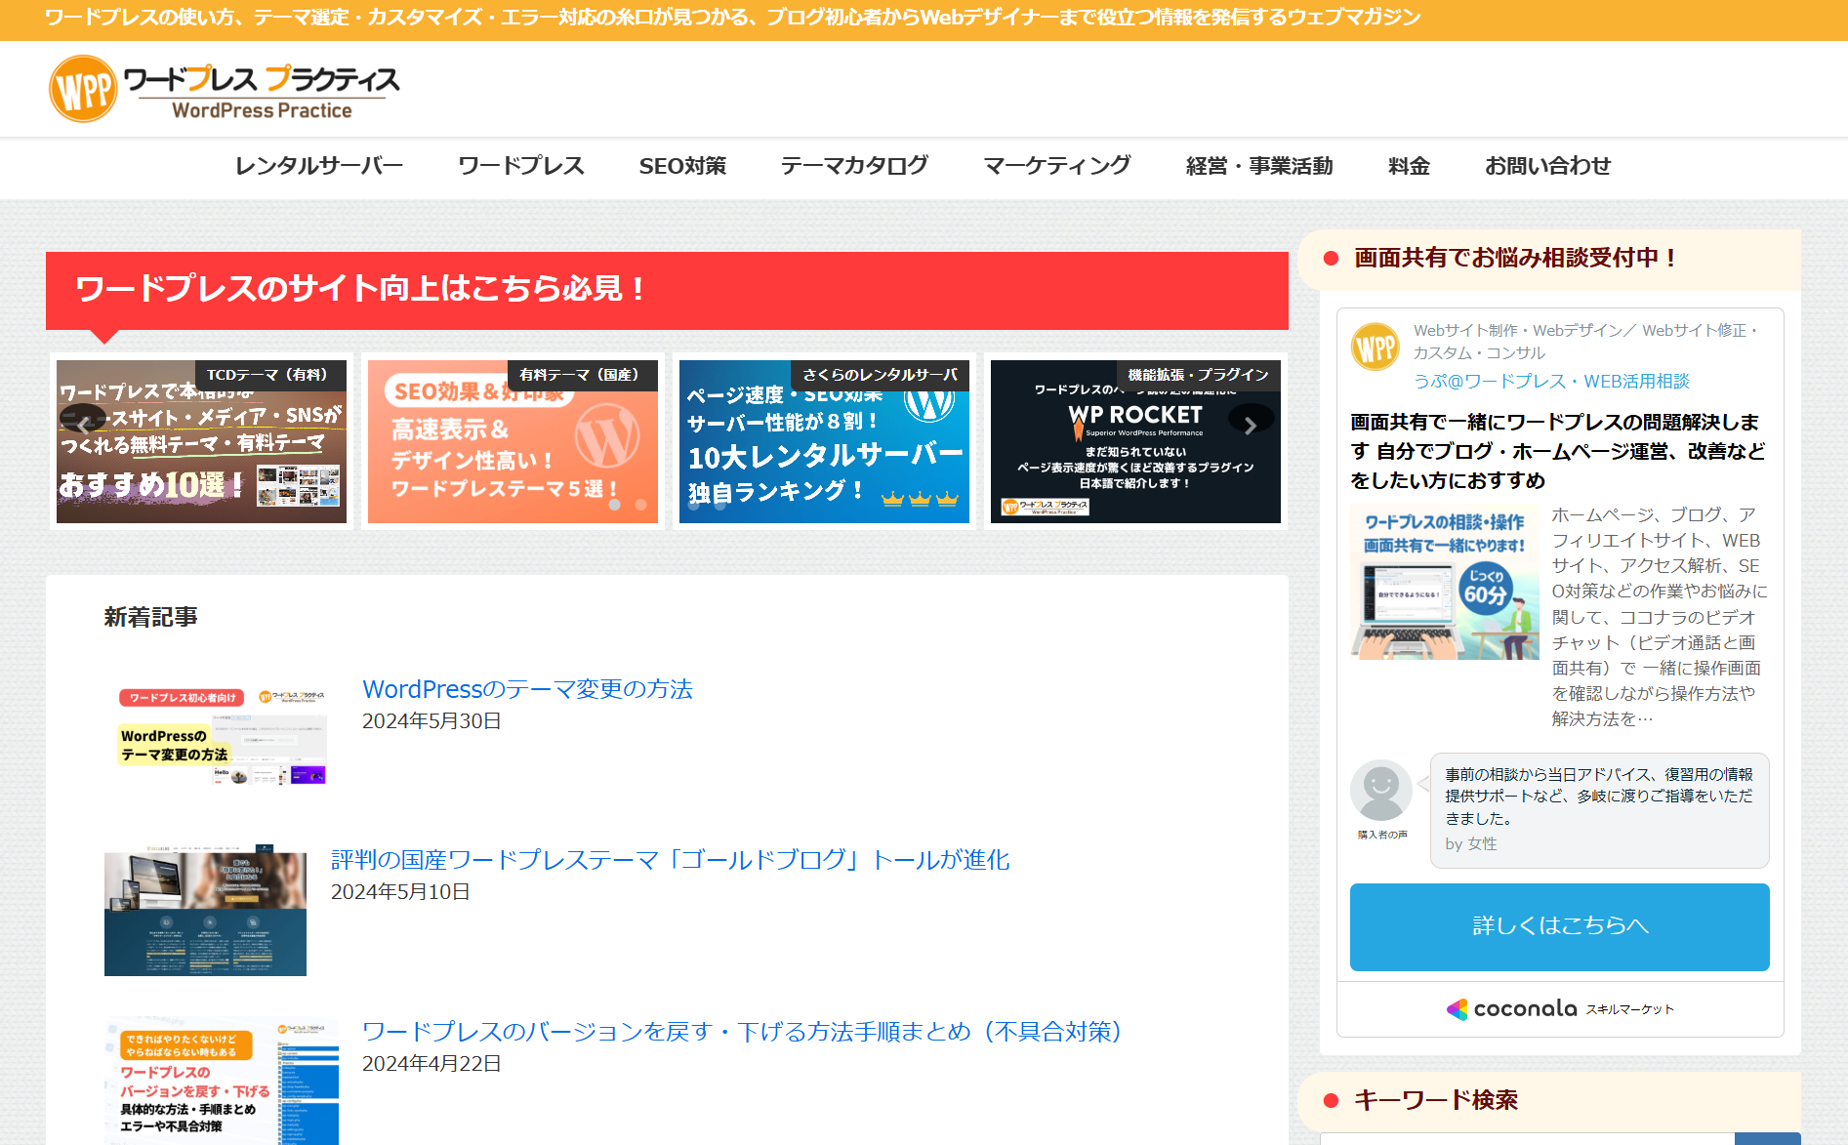The width and height of the screenshot is (1848, 1145).
Task: Open SEO対策 menu item
Action: [682, 166]
